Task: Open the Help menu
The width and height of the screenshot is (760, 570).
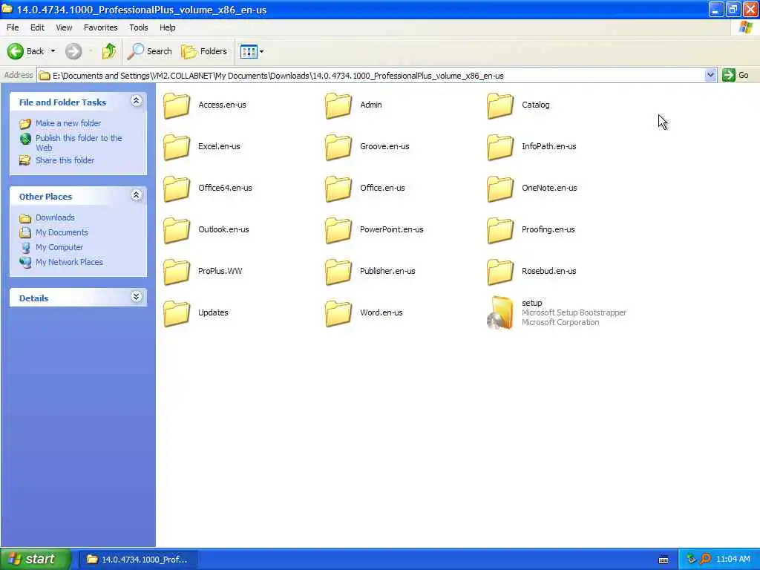Action: [168, 27]
